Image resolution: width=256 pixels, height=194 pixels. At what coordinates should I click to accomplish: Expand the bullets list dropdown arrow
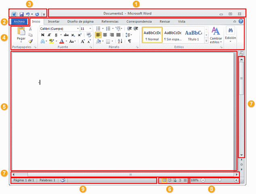[x=103, y=29]
